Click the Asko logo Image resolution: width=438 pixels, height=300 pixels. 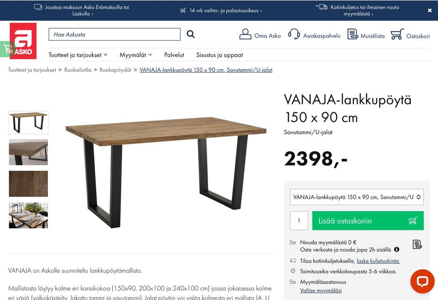[23, 41]
